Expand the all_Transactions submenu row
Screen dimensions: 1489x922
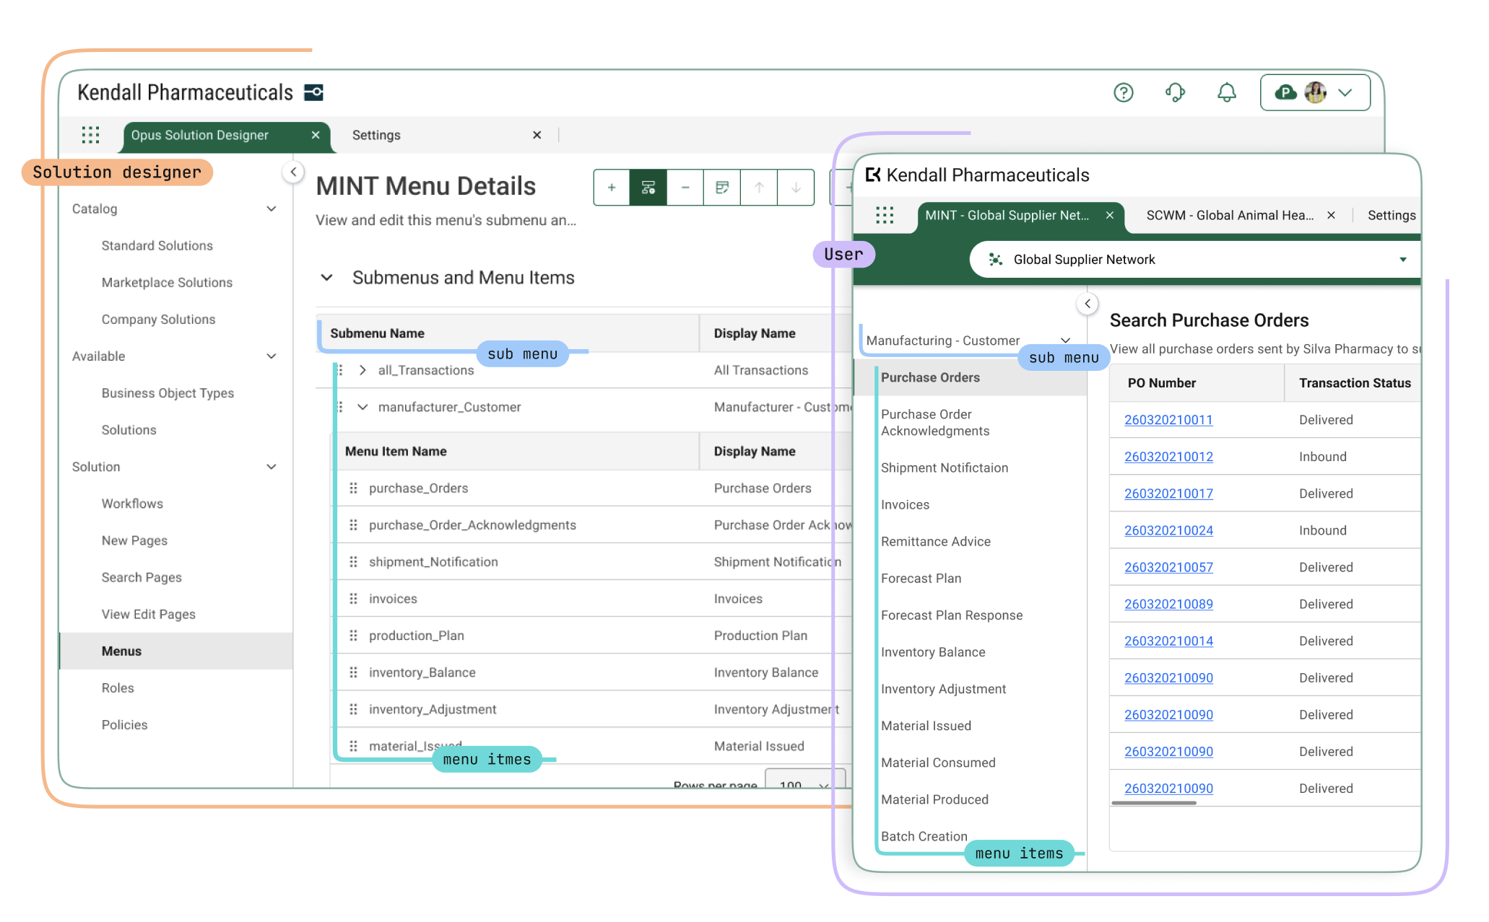363,370
